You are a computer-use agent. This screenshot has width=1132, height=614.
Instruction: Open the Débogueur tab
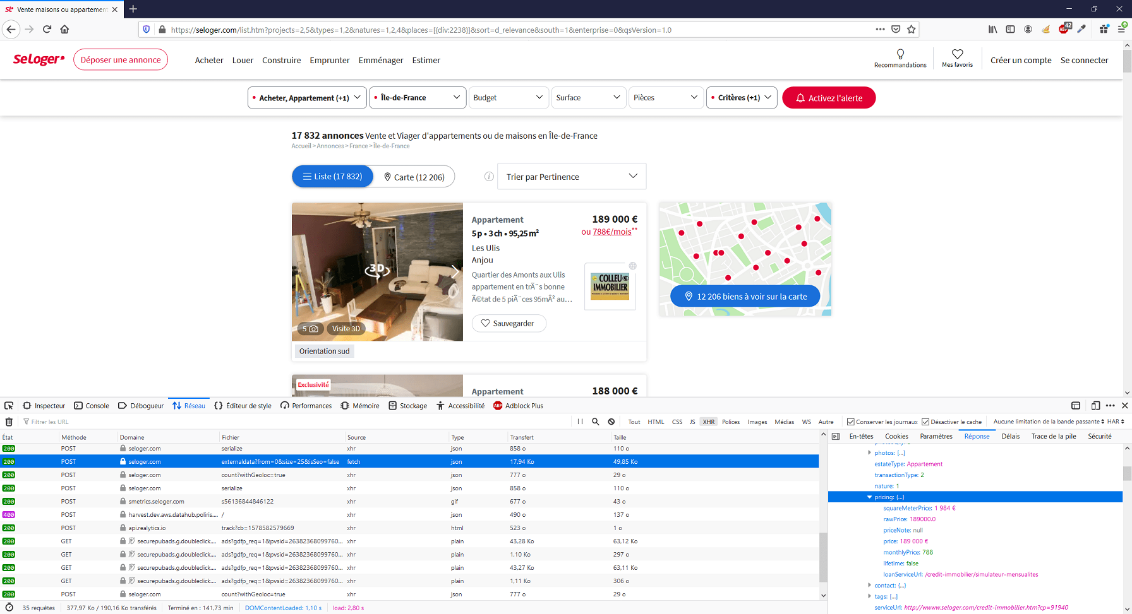click(141, 406)
